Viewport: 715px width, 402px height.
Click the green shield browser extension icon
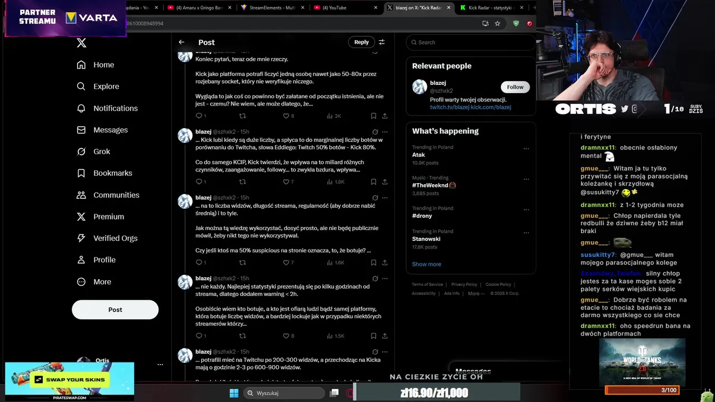516,23
